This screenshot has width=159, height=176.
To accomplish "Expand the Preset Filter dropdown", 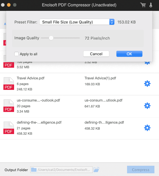I will tap(77, 22).
